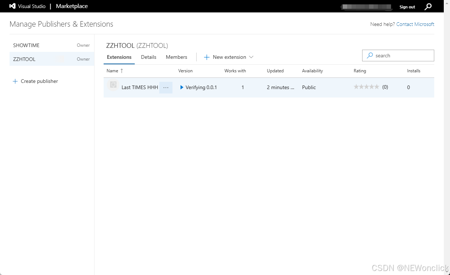Click the Name column header
Viewport: 450px width, 275px height.
coord(112,71)
